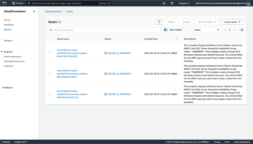Open table preferences gear icon
253x144 pixels.
click(242, 30)
